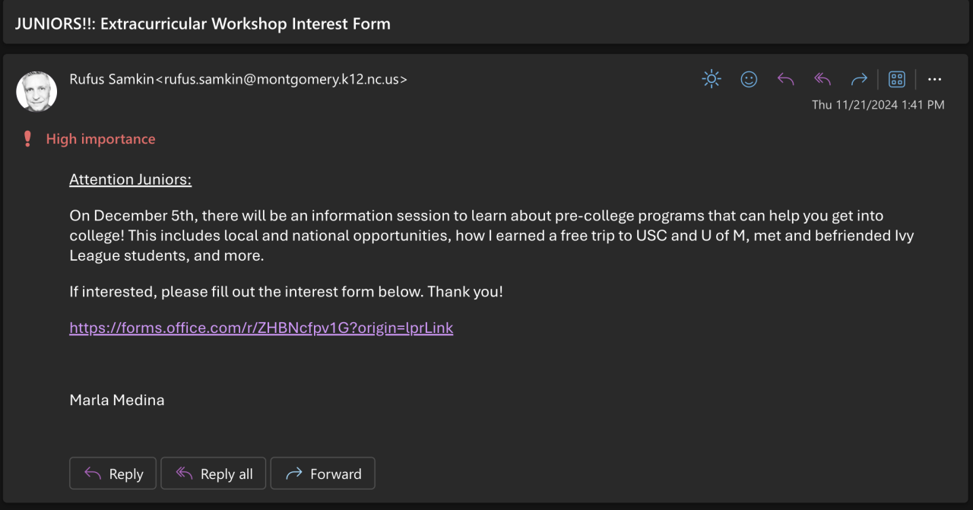The image size is (973, 510).
Task: Open Rufus Samkin's profile photo
Action: click(x=36, y=91)
